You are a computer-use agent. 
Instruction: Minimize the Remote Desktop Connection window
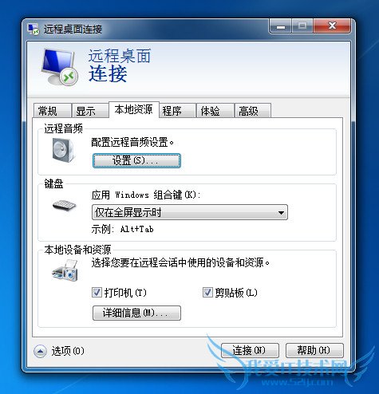coord(281,26)
